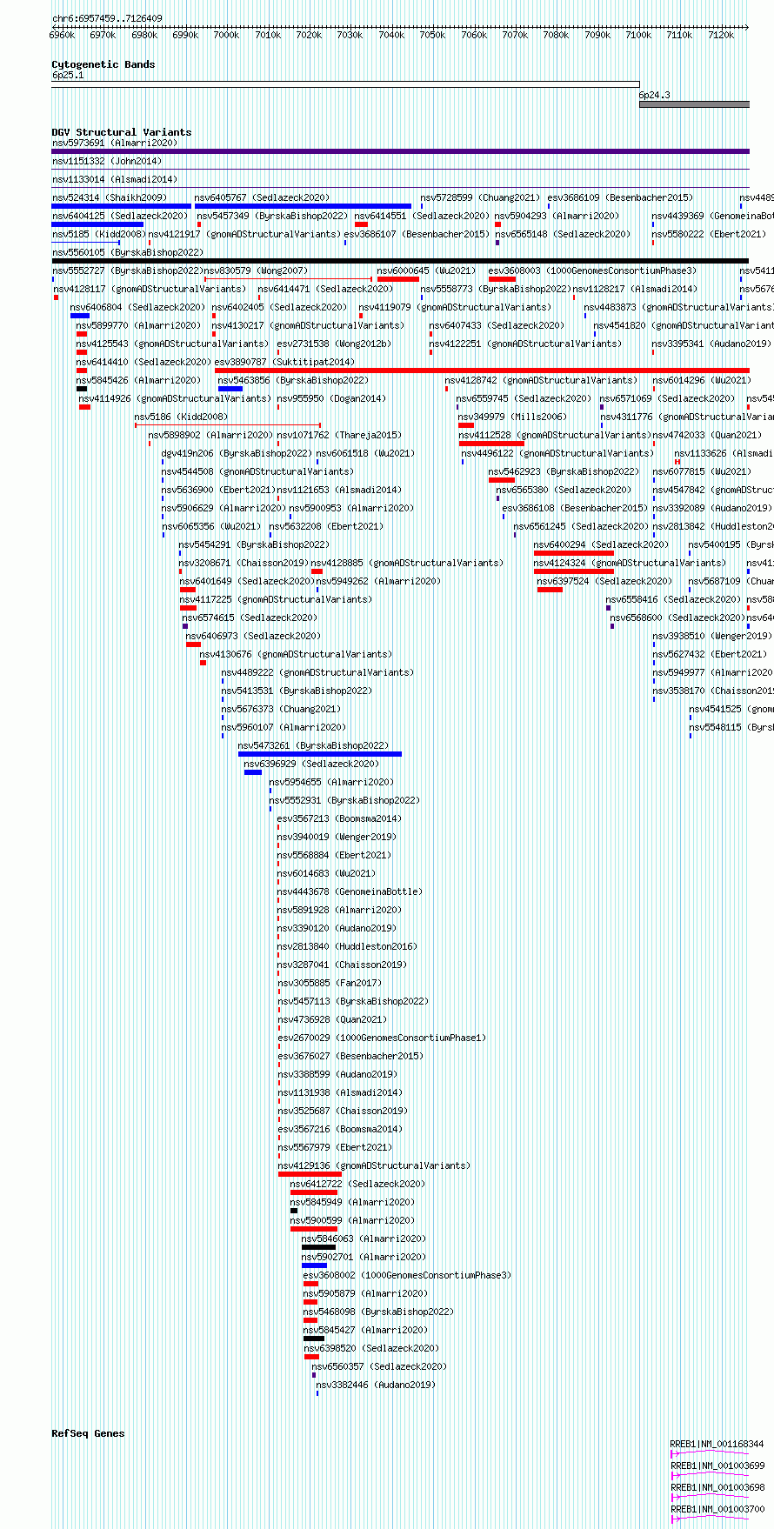
Task: Open nsv5728599 (Chuang2021) label
Action: coord(480,197)
